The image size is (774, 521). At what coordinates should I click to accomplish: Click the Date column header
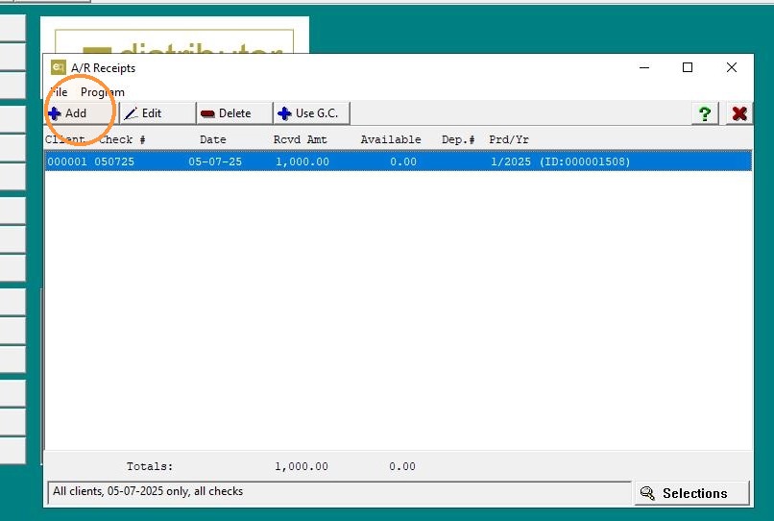tap(213, 139)
